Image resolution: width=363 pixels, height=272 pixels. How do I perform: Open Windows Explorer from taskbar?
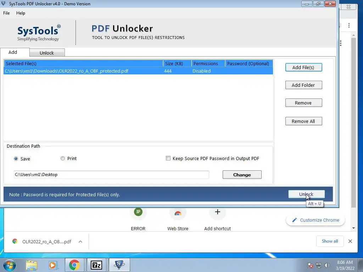pyautogui.click(x=32, y=265)
